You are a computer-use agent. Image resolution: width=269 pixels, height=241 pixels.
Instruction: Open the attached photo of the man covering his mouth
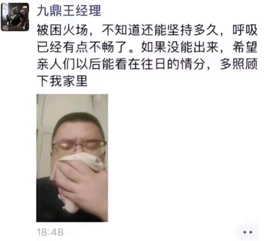[x=72, y=158]
